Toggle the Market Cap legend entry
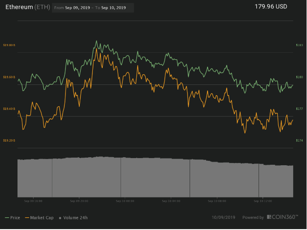The width and height of the screenshot is (307, 230). point(39,217)
